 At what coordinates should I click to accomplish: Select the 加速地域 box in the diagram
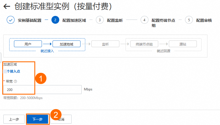coord(67,44)
